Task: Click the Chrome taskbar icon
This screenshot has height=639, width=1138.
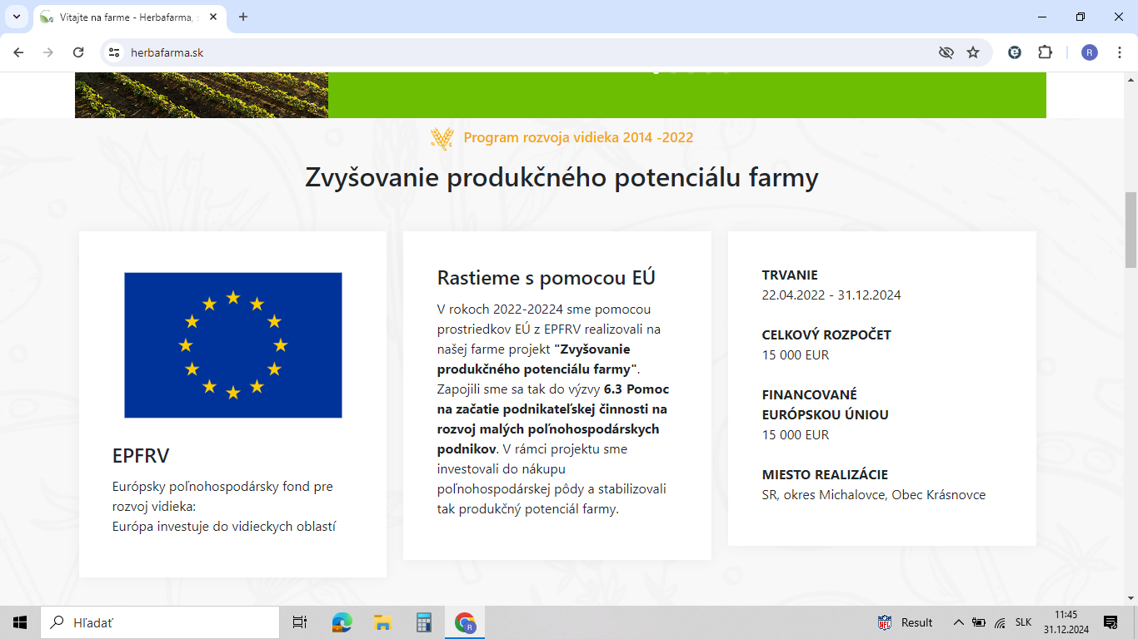Action: [464, 622]
